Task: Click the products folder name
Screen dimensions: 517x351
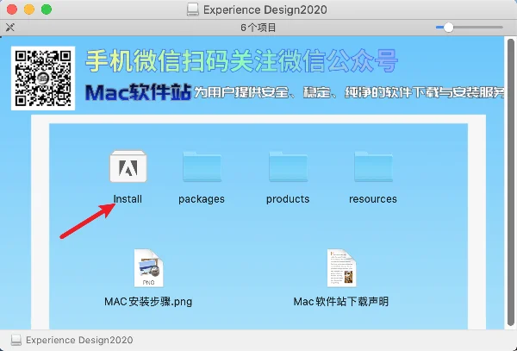Action: pyautogui.click(x=288, y=199)
